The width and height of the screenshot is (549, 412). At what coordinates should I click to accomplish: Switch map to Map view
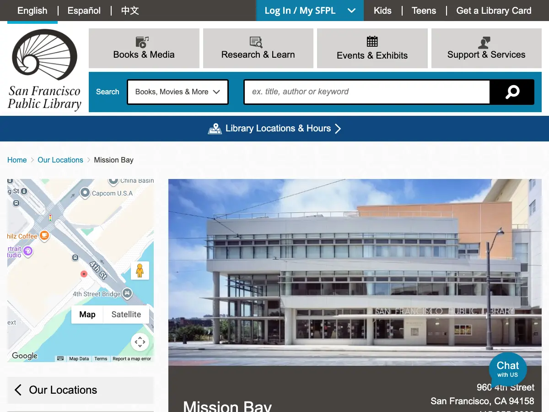pos(87,314)
